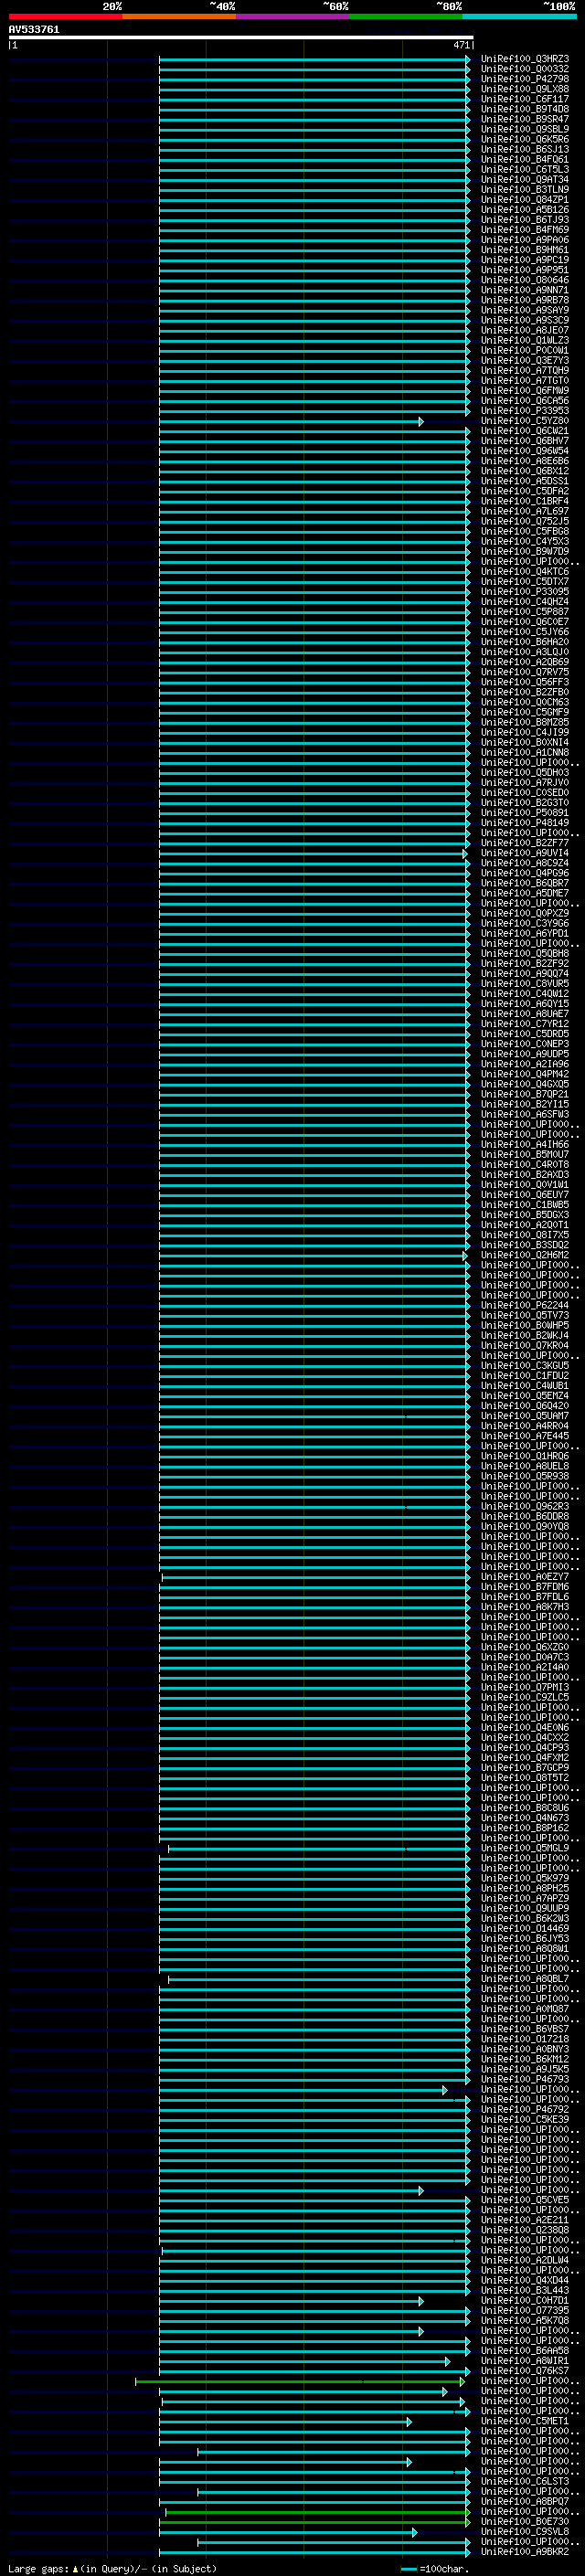
Task: Click hit label UniRef100_P50891
Action: (x=524, y=813)
